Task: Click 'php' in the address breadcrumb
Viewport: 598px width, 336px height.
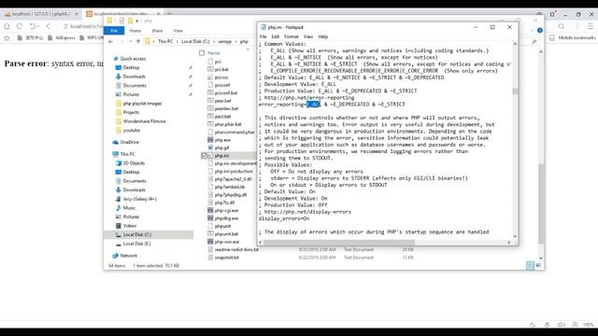Action: (244, 41)
